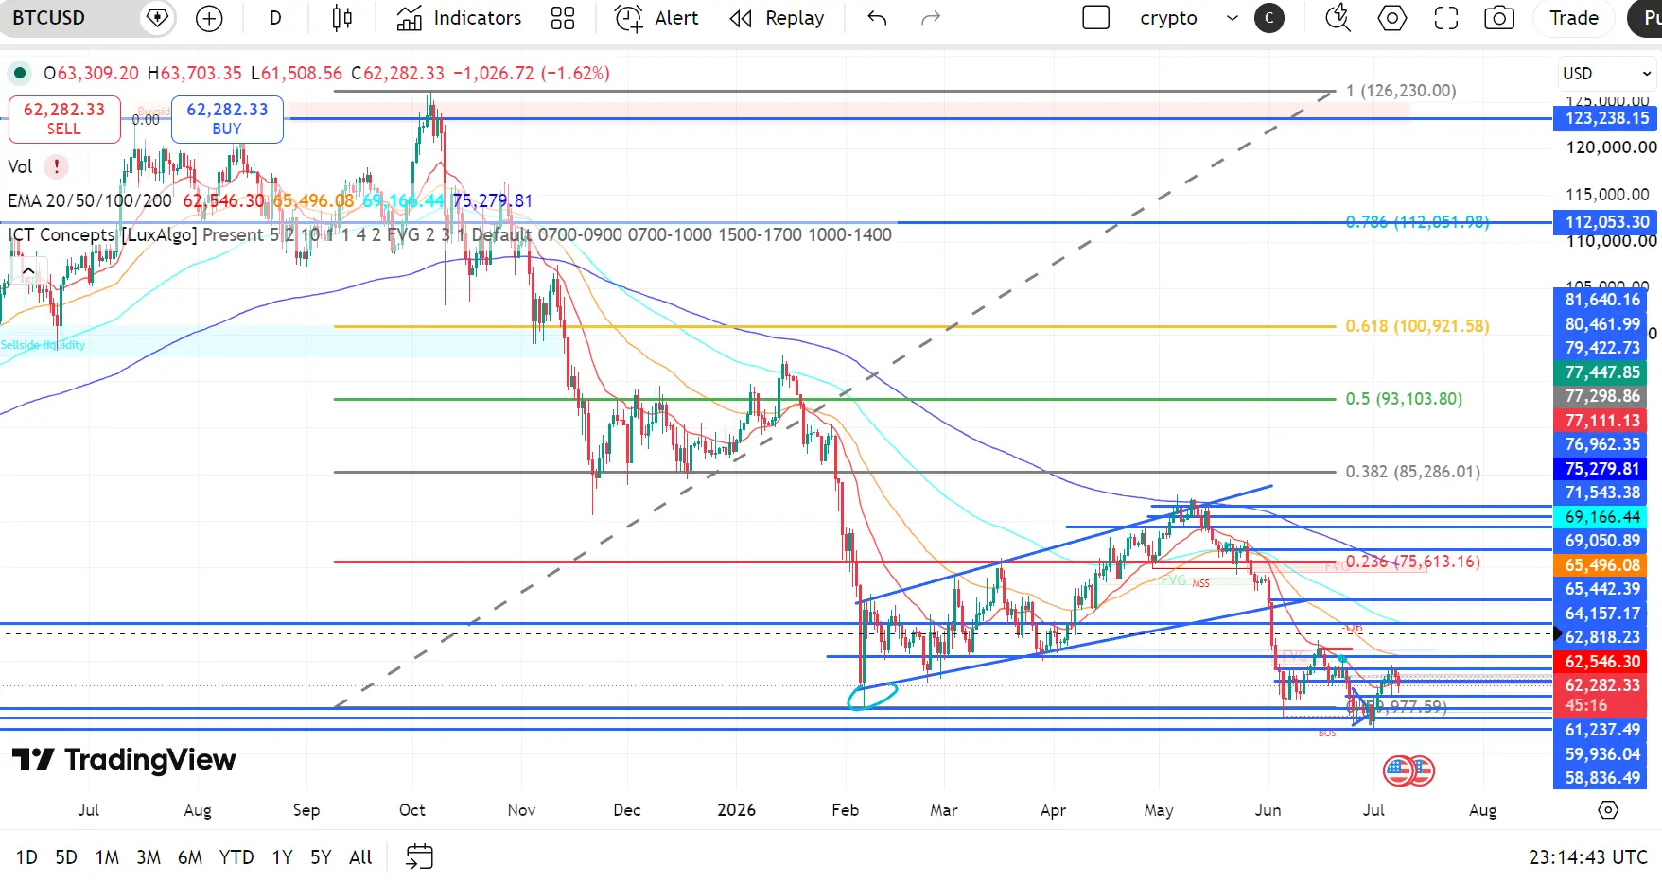
Task: Open the Trade panel
Action: (x=1574, y=18)
